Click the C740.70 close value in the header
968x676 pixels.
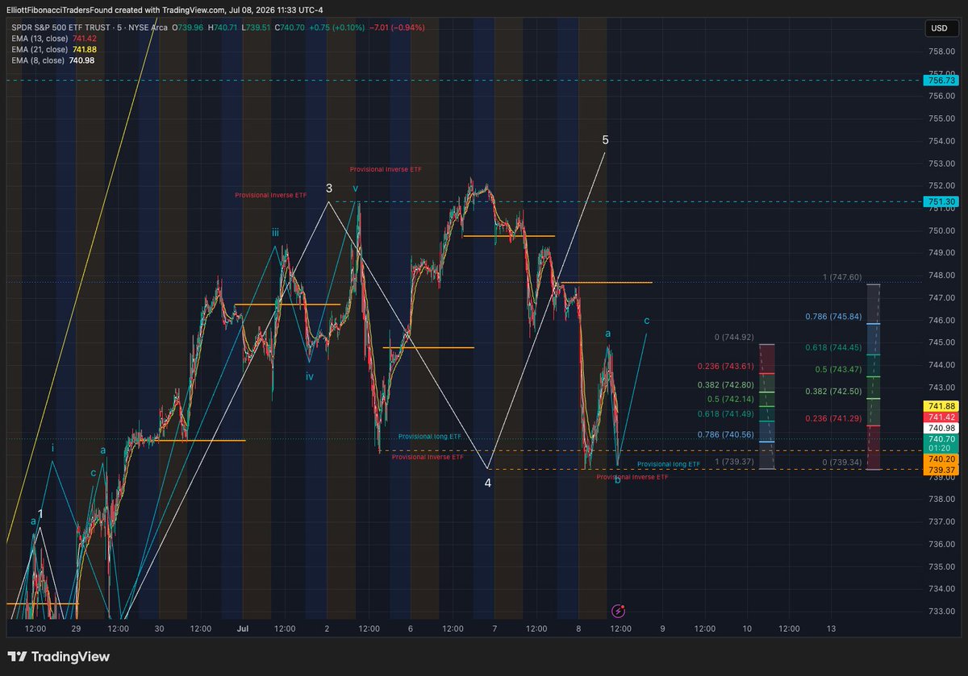click(290, 27)
